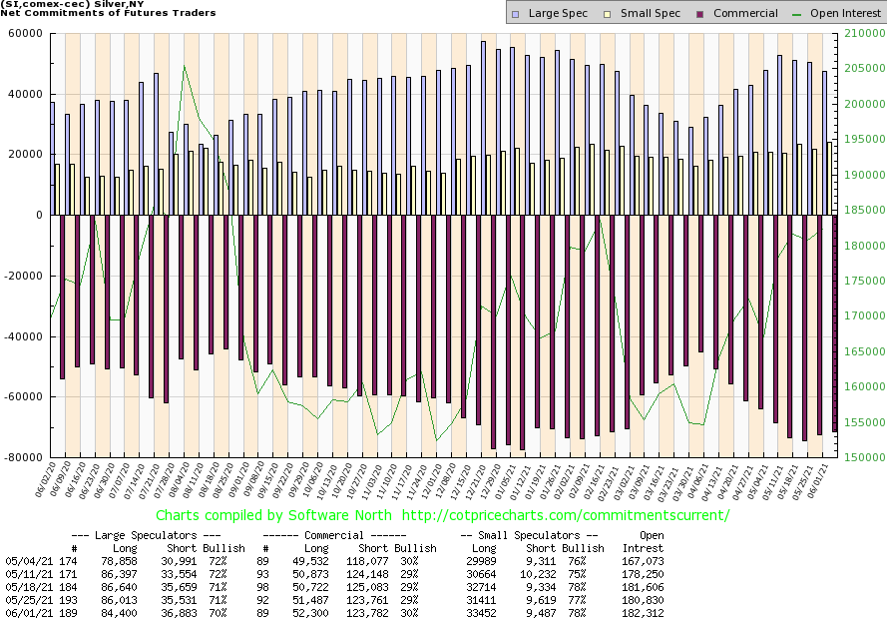Image resolution: width=887 pixels, height=619 pixels.
Task: Click the open interest peak near 205000
Action: click(184, 67)
